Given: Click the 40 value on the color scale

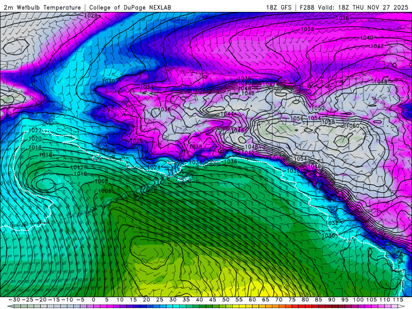Looking at the screenshot, I should (199, 300).
